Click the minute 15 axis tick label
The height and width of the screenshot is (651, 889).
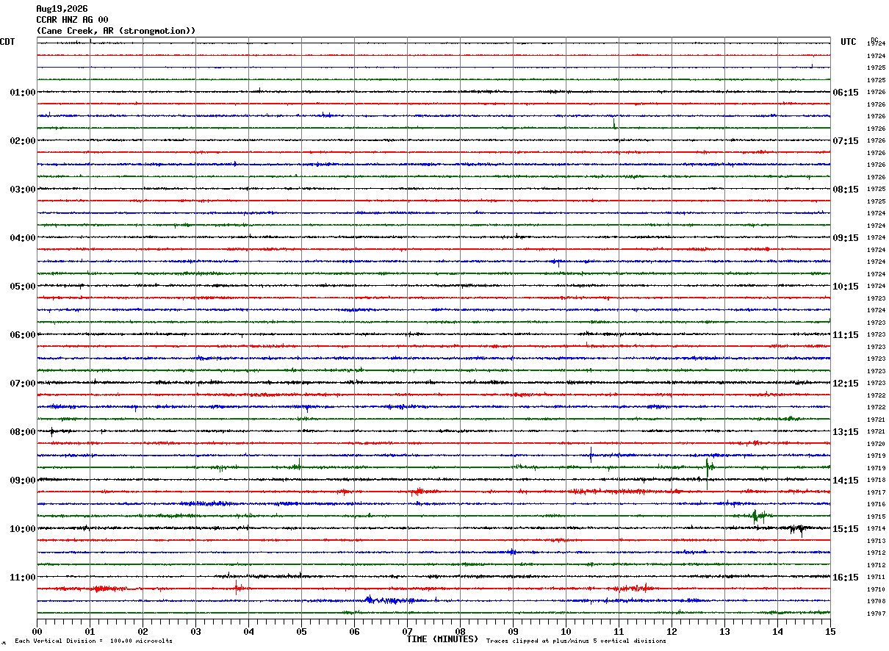[830, 631]
